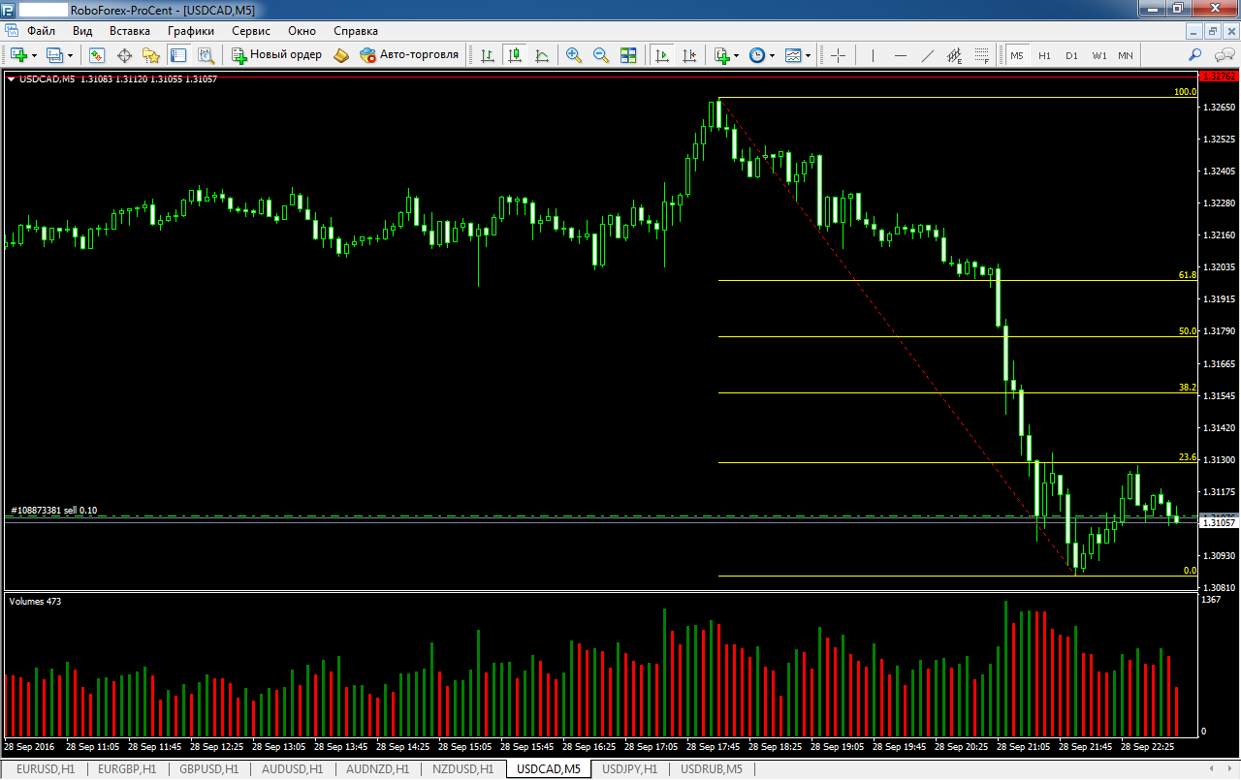Zoom in on the chart

(574, 55)
